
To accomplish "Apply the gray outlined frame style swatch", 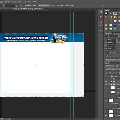I will [x=115, y=13].
